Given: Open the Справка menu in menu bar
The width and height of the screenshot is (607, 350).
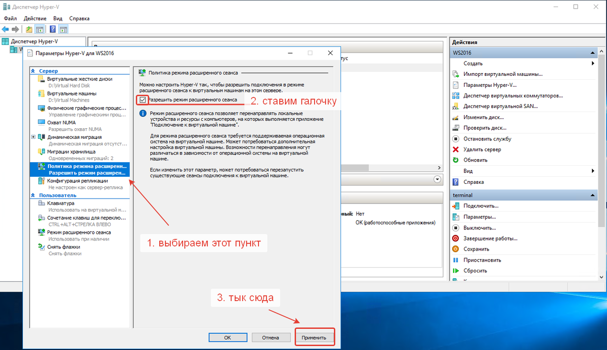Looking at the screenshot, I should coord(79,18).
